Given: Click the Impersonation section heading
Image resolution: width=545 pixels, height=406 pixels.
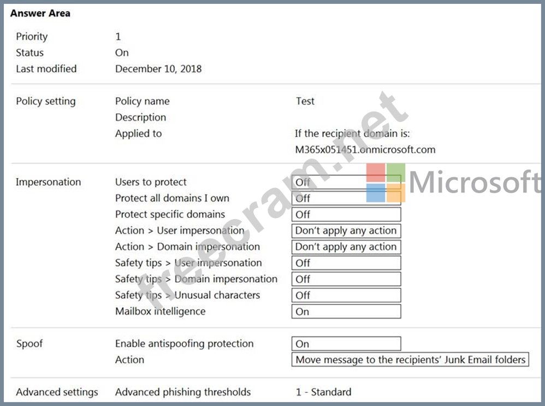Looking at the screenshot, I should [48, 182].
